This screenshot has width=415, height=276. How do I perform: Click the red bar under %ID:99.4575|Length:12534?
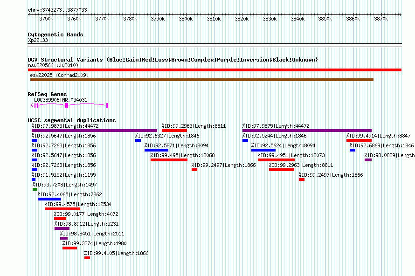[62, 209]
